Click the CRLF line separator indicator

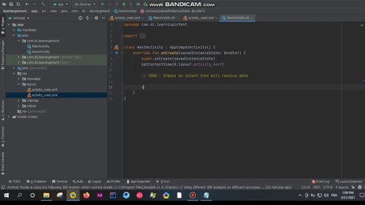[317, 187]
